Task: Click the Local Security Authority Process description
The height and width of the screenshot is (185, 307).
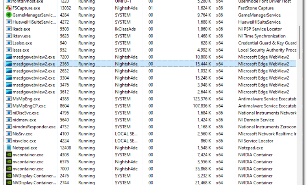Action: click(267, 50)
